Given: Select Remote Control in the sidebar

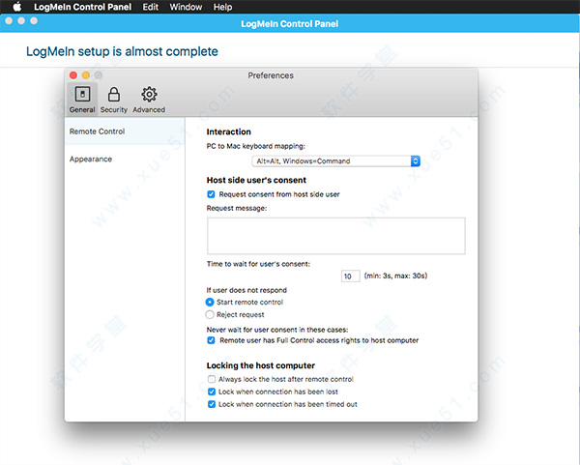Looking at the screenshot, I should tap(125, 131).
